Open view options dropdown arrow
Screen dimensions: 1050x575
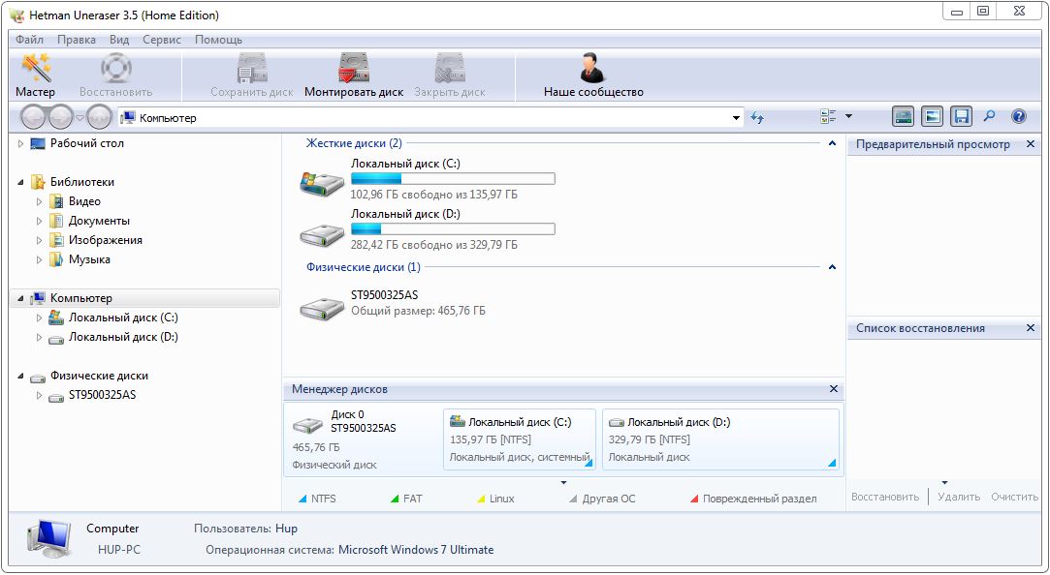(849, 116)
